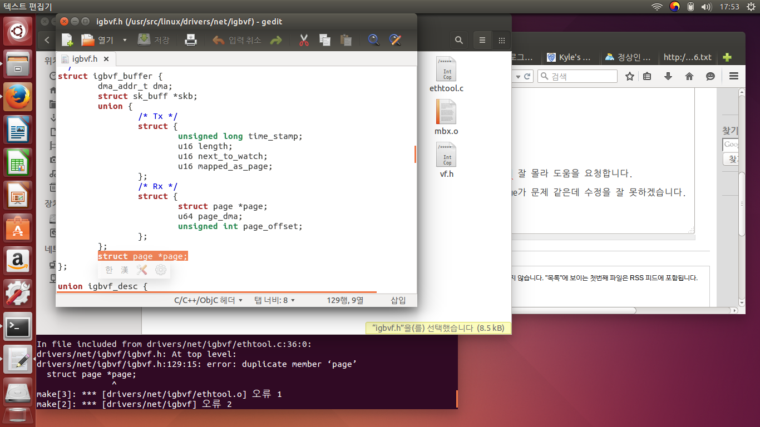Open the C/C++/ObjC 헤더 language dropdown
Screen dimensions: 760x427
[209, 300]
